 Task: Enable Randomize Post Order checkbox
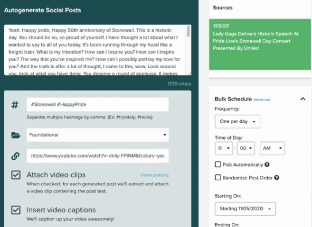click(x=218, y=178)
